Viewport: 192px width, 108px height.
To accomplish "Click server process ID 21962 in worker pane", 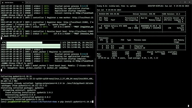I will (84, 54).
